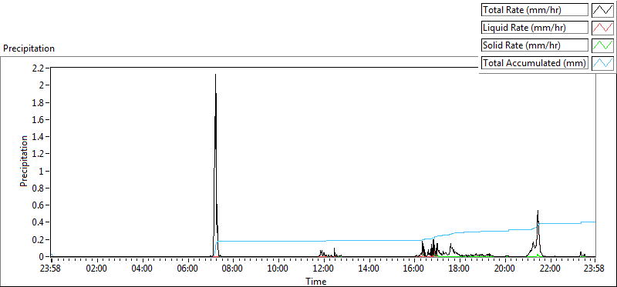Click the 08:00 x-axis tick label
The width and height of the screenshot is (617, 287).
[x=233, y=269]
